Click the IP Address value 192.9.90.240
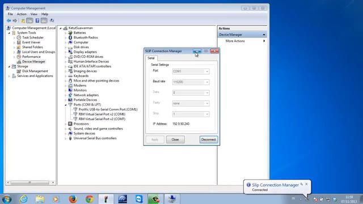The height and width of the screenshot is (204, 363). (x=181, y=124)
